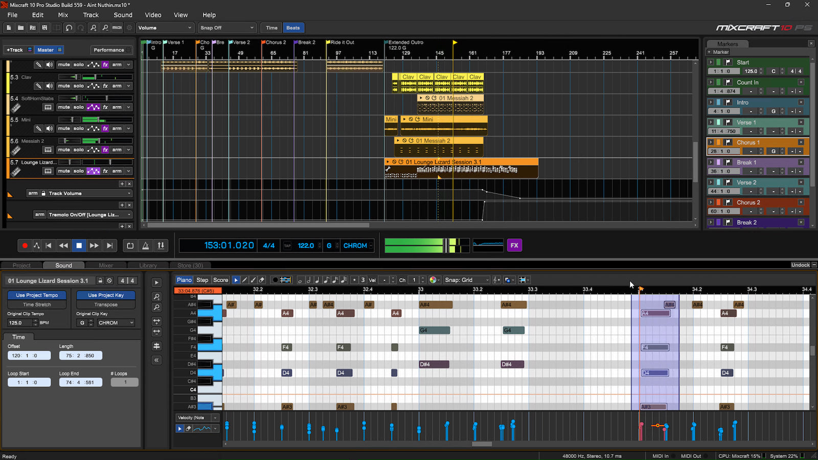Open the Snap: Grid dropdown in piano roll

pyautogui.click(x=465, y=280)
